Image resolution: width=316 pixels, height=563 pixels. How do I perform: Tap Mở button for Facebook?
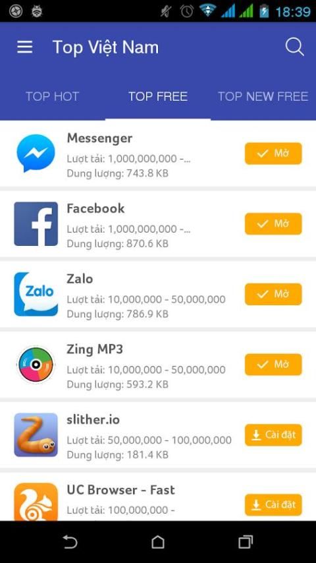tap(273, 223)
